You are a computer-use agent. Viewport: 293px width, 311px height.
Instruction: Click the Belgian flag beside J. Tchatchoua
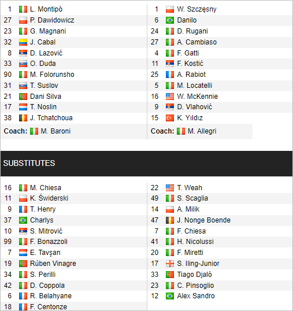(23, 118)
